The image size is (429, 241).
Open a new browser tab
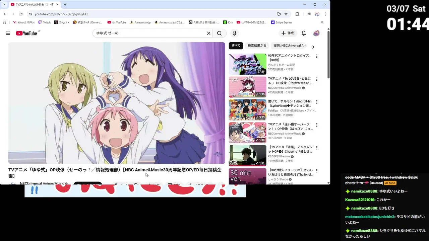(x=65, y=4)
